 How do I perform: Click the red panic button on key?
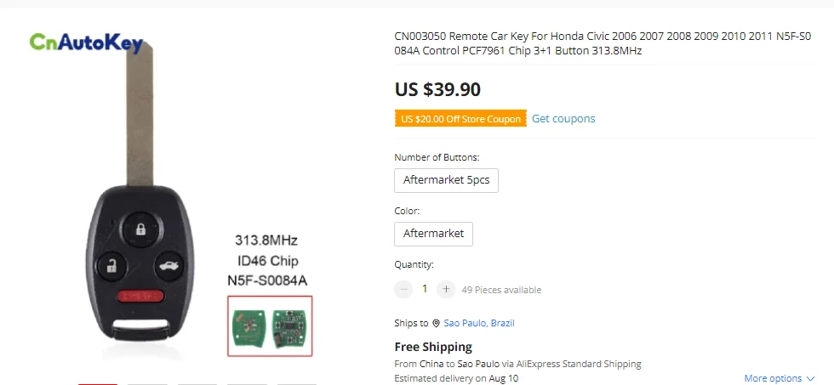coord(140,296)
